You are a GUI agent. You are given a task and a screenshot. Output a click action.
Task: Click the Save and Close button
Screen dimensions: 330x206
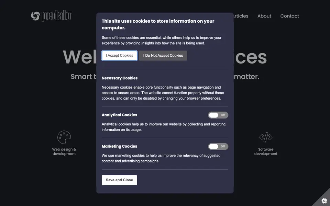pyautogui.click(x=119, y=180)
